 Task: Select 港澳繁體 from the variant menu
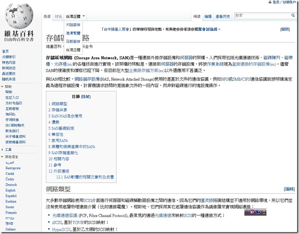point(73,33)
